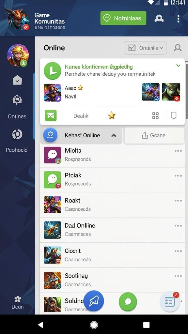Open the profile icon in header
The height and width of the screenshot is (334, 188).
(159, 19)
